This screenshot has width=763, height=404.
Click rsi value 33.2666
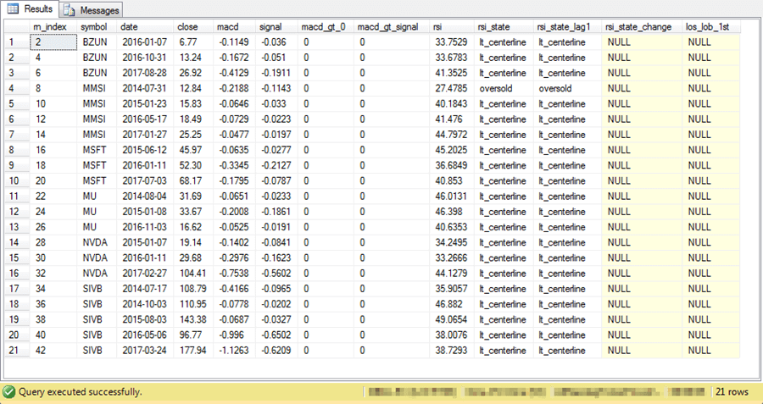(450, 258)
